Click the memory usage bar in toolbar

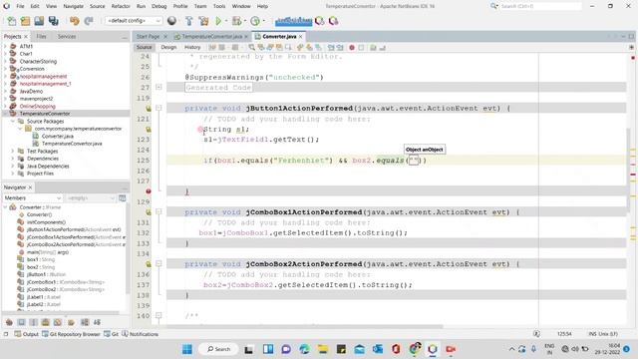293,21
